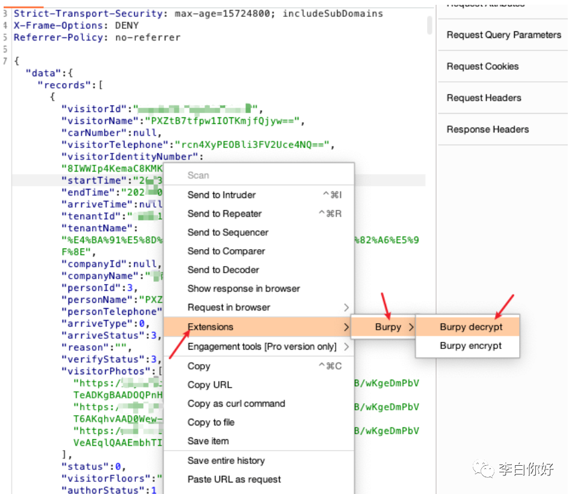Open Response Headers inspector section
This screenshot has height=494, width=572.
pos(503,129)
